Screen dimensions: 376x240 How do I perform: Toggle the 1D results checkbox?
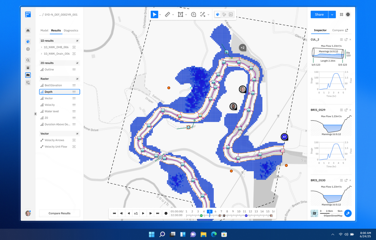(77, 41)
